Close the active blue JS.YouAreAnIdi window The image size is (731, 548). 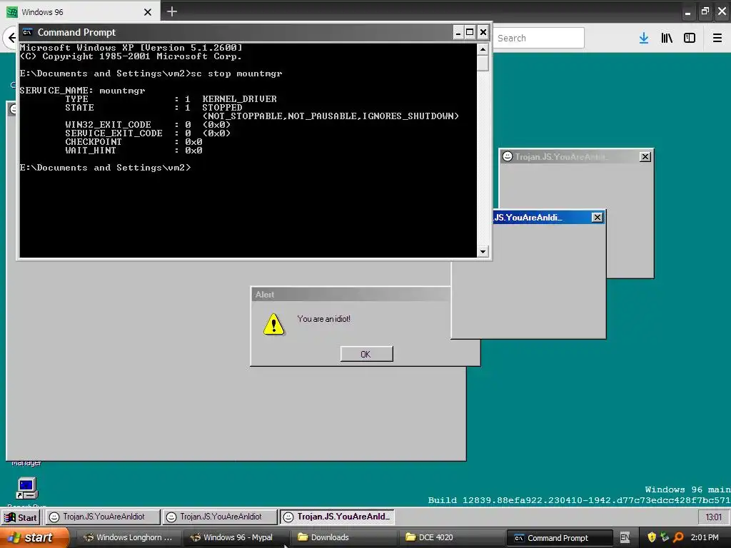point(598,218)
